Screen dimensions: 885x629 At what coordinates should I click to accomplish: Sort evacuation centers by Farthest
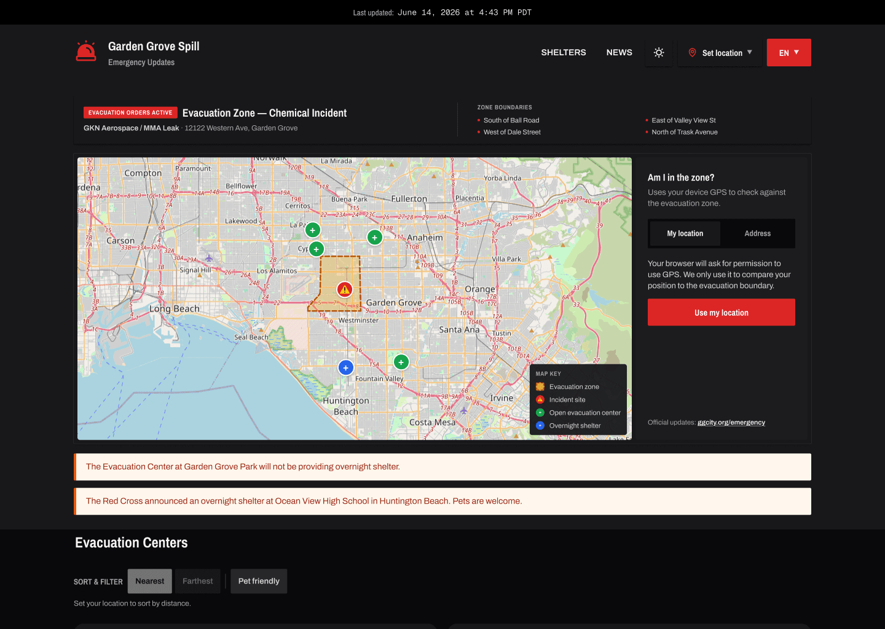pos(198,581)
